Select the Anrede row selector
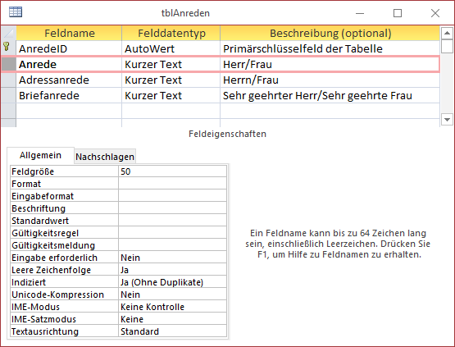The width and height of the screenshot is (455, 347). tap(8, 64)
